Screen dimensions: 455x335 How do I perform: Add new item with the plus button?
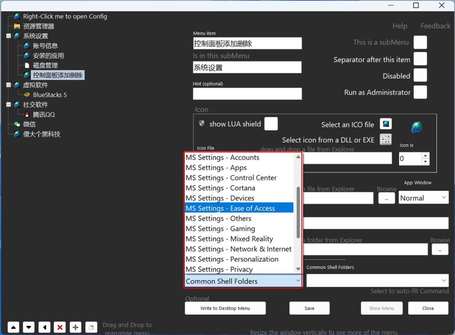[x=75, y=327]
